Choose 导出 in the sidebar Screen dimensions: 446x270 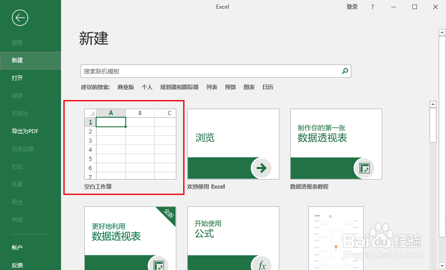(x=31, y=202)
